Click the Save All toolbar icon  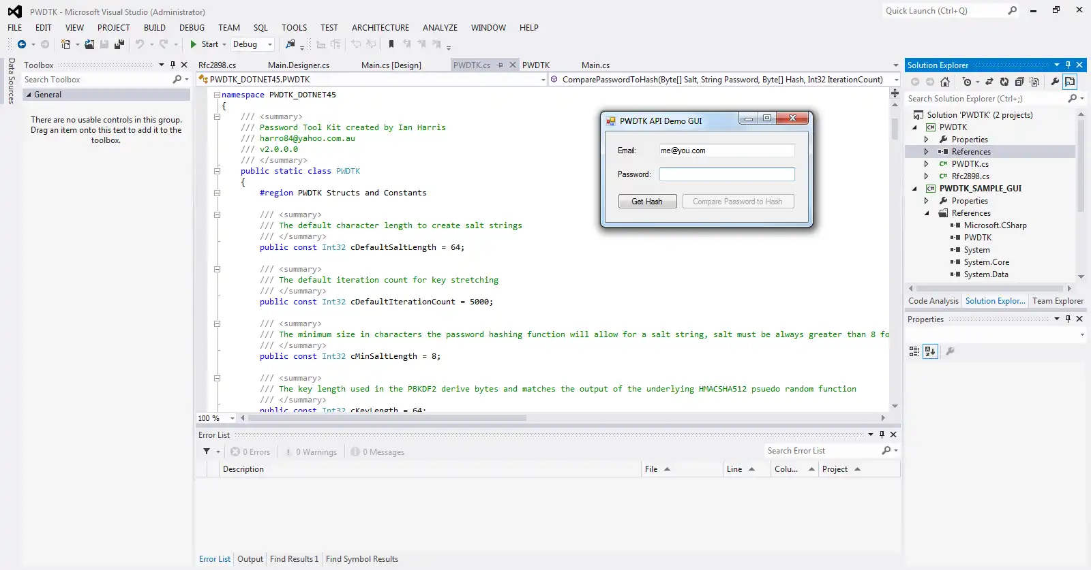click(x=119, y=44)
